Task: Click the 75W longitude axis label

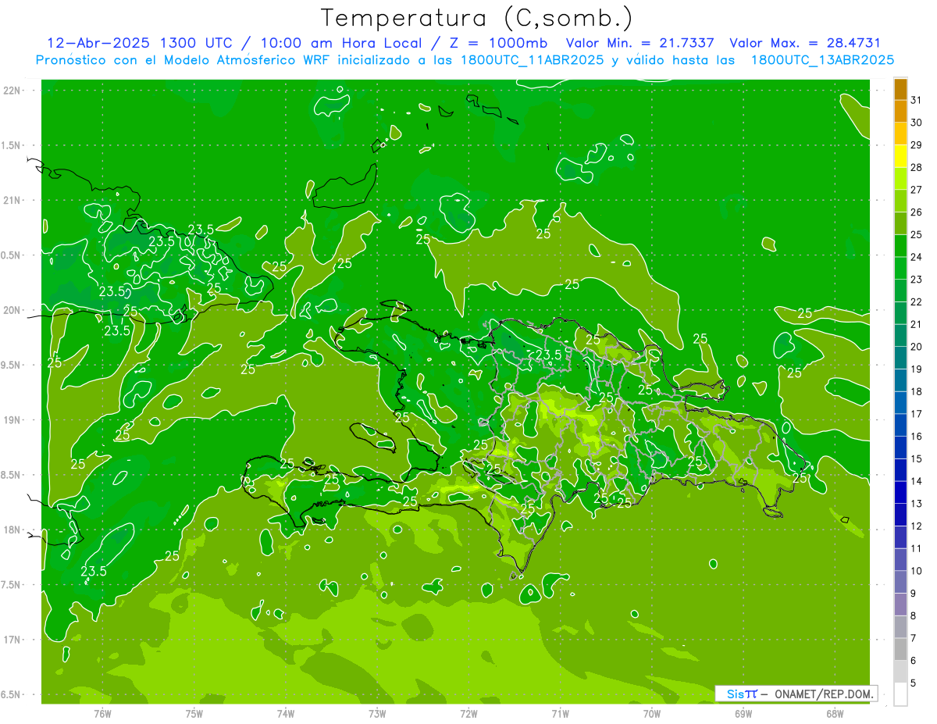Action: point(194,713)
